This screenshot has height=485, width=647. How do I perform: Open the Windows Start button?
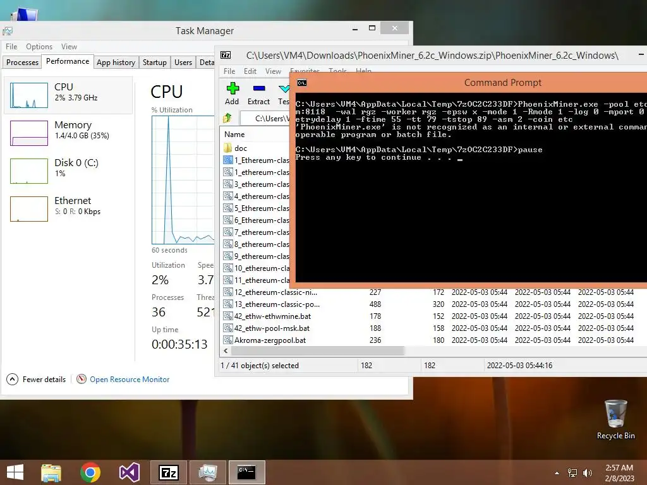click(15, 472)
